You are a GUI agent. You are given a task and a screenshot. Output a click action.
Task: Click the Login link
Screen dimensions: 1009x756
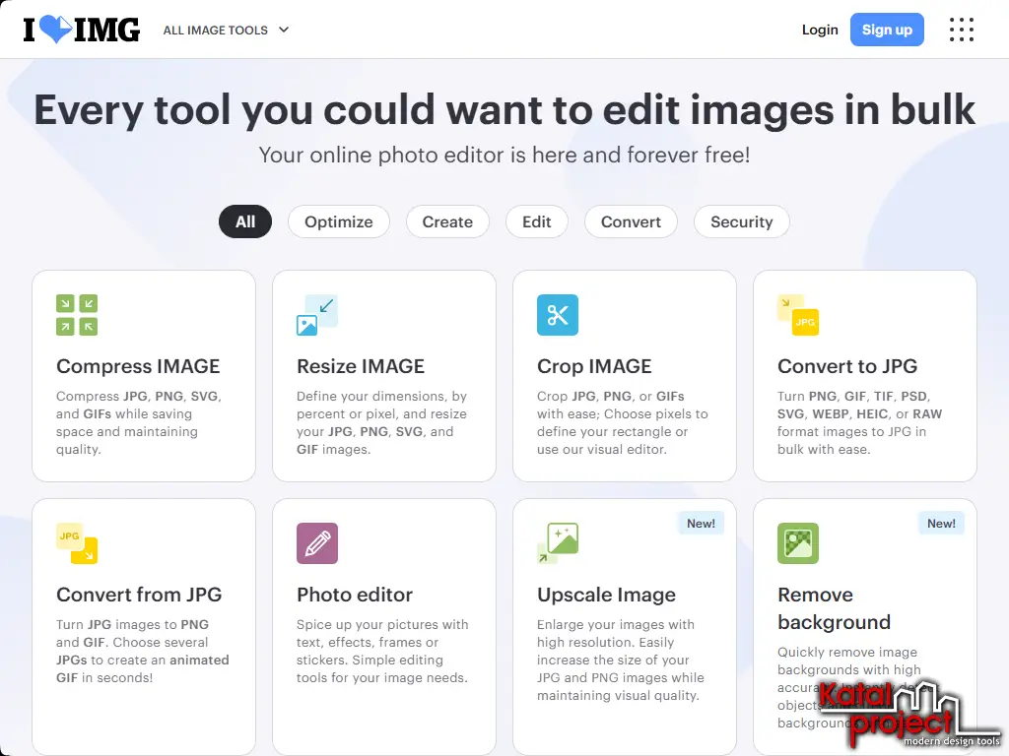coord(820,30)
